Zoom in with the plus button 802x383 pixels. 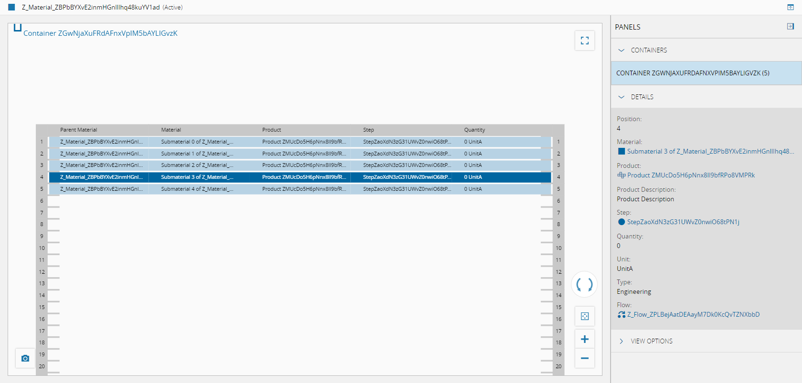[584, 339]
